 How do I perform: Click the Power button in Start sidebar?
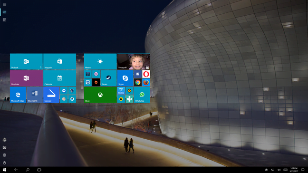pos(4,163)
